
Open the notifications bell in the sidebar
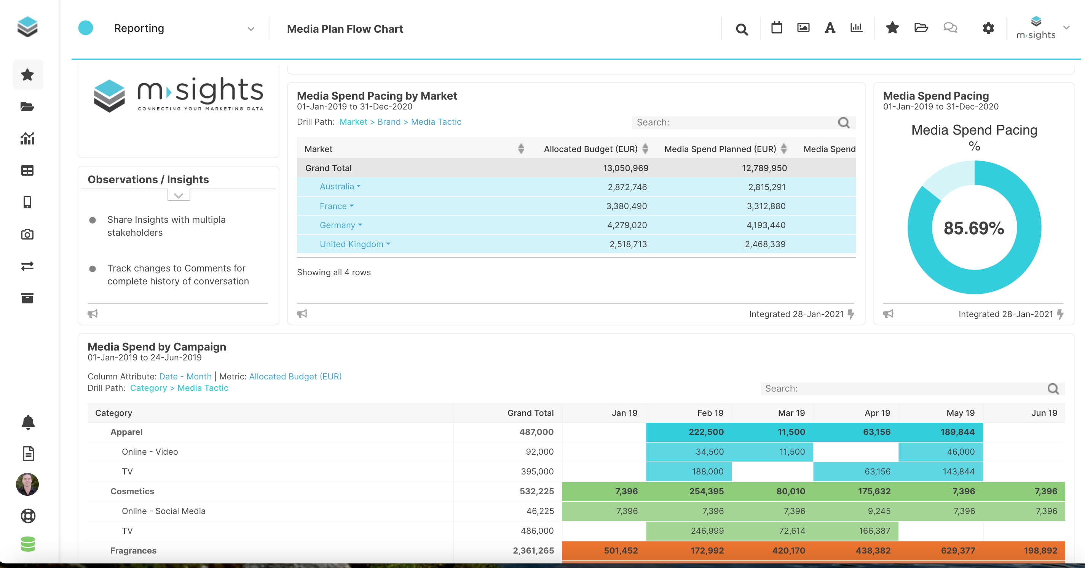click(x=27, y=422)
